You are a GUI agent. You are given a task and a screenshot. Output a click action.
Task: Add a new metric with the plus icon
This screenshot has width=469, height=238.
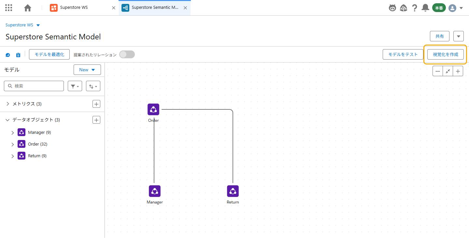coord(96,104)
